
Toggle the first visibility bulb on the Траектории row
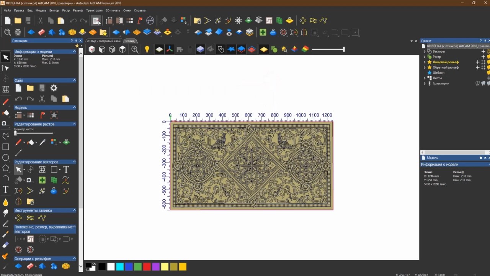click(477, 83)
